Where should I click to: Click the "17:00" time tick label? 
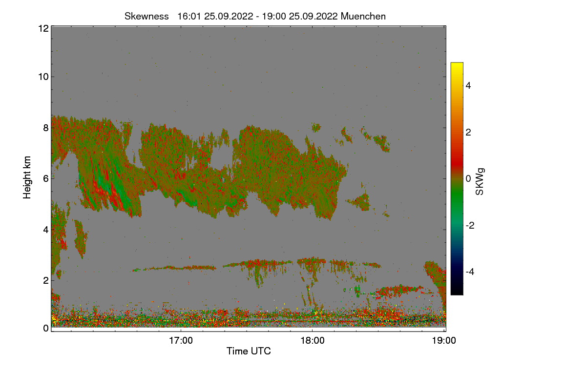coord(181,340)
